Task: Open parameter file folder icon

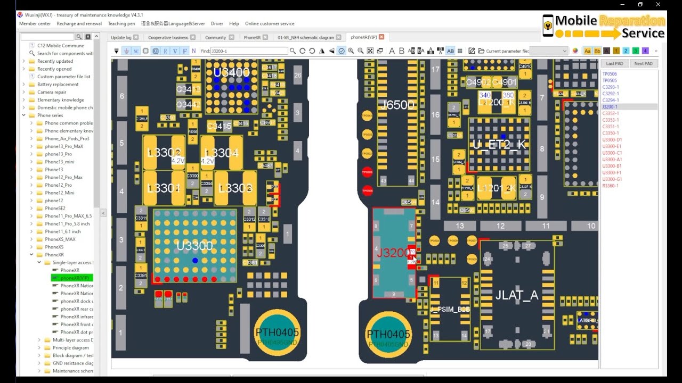Action: coord(481,51)
